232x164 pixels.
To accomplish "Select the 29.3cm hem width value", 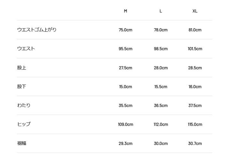I will (125, 144).
